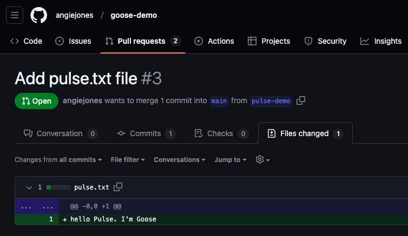Open the pulse-demo head branch link
Screen dimensions: 408x236
(271, 101)
